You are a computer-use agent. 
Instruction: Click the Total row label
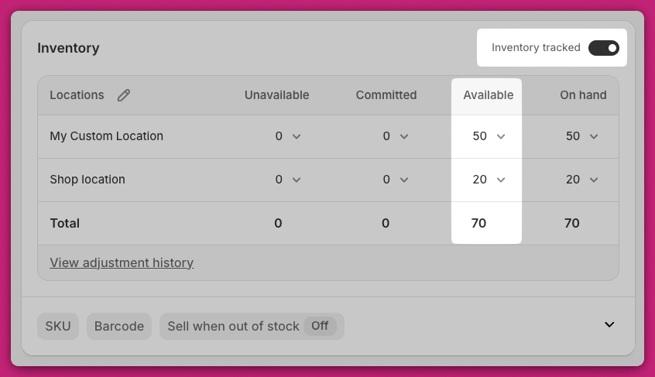pyautogui.click(x=65, y=224)
